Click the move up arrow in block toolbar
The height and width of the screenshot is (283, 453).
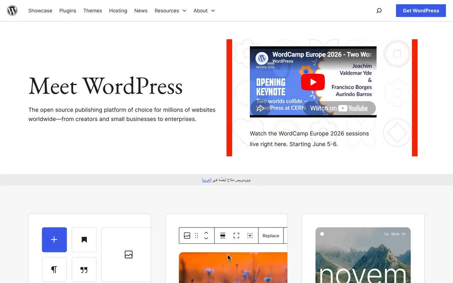point(206,233)
